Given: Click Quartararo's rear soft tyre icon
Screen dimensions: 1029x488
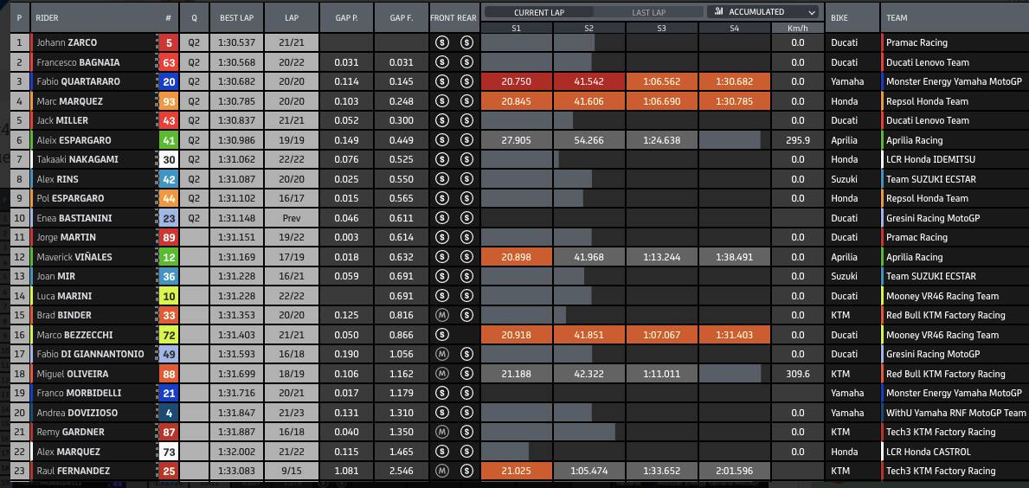Looking at the screenshot, I should pos(466,82).
